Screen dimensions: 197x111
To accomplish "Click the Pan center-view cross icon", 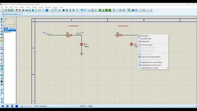I will pyautogui.click(x=63, y=10).
